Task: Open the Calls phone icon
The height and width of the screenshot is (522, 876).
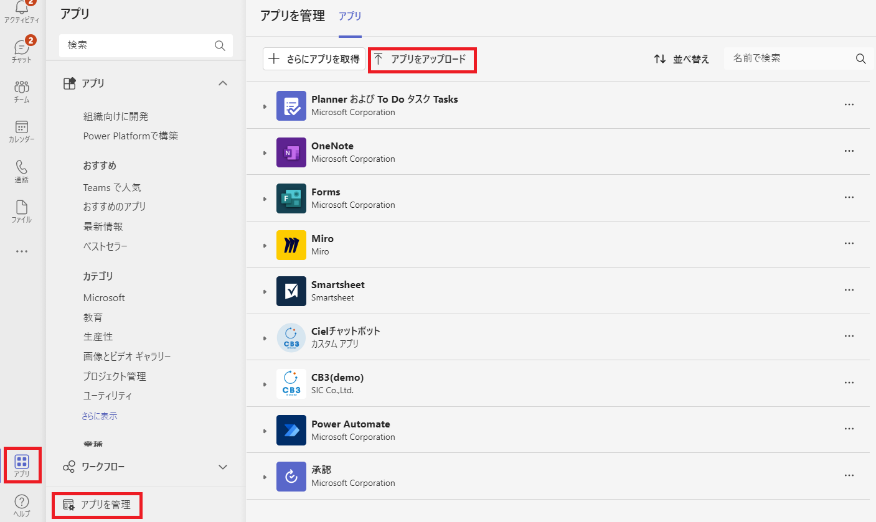Action: pos(22,168)
